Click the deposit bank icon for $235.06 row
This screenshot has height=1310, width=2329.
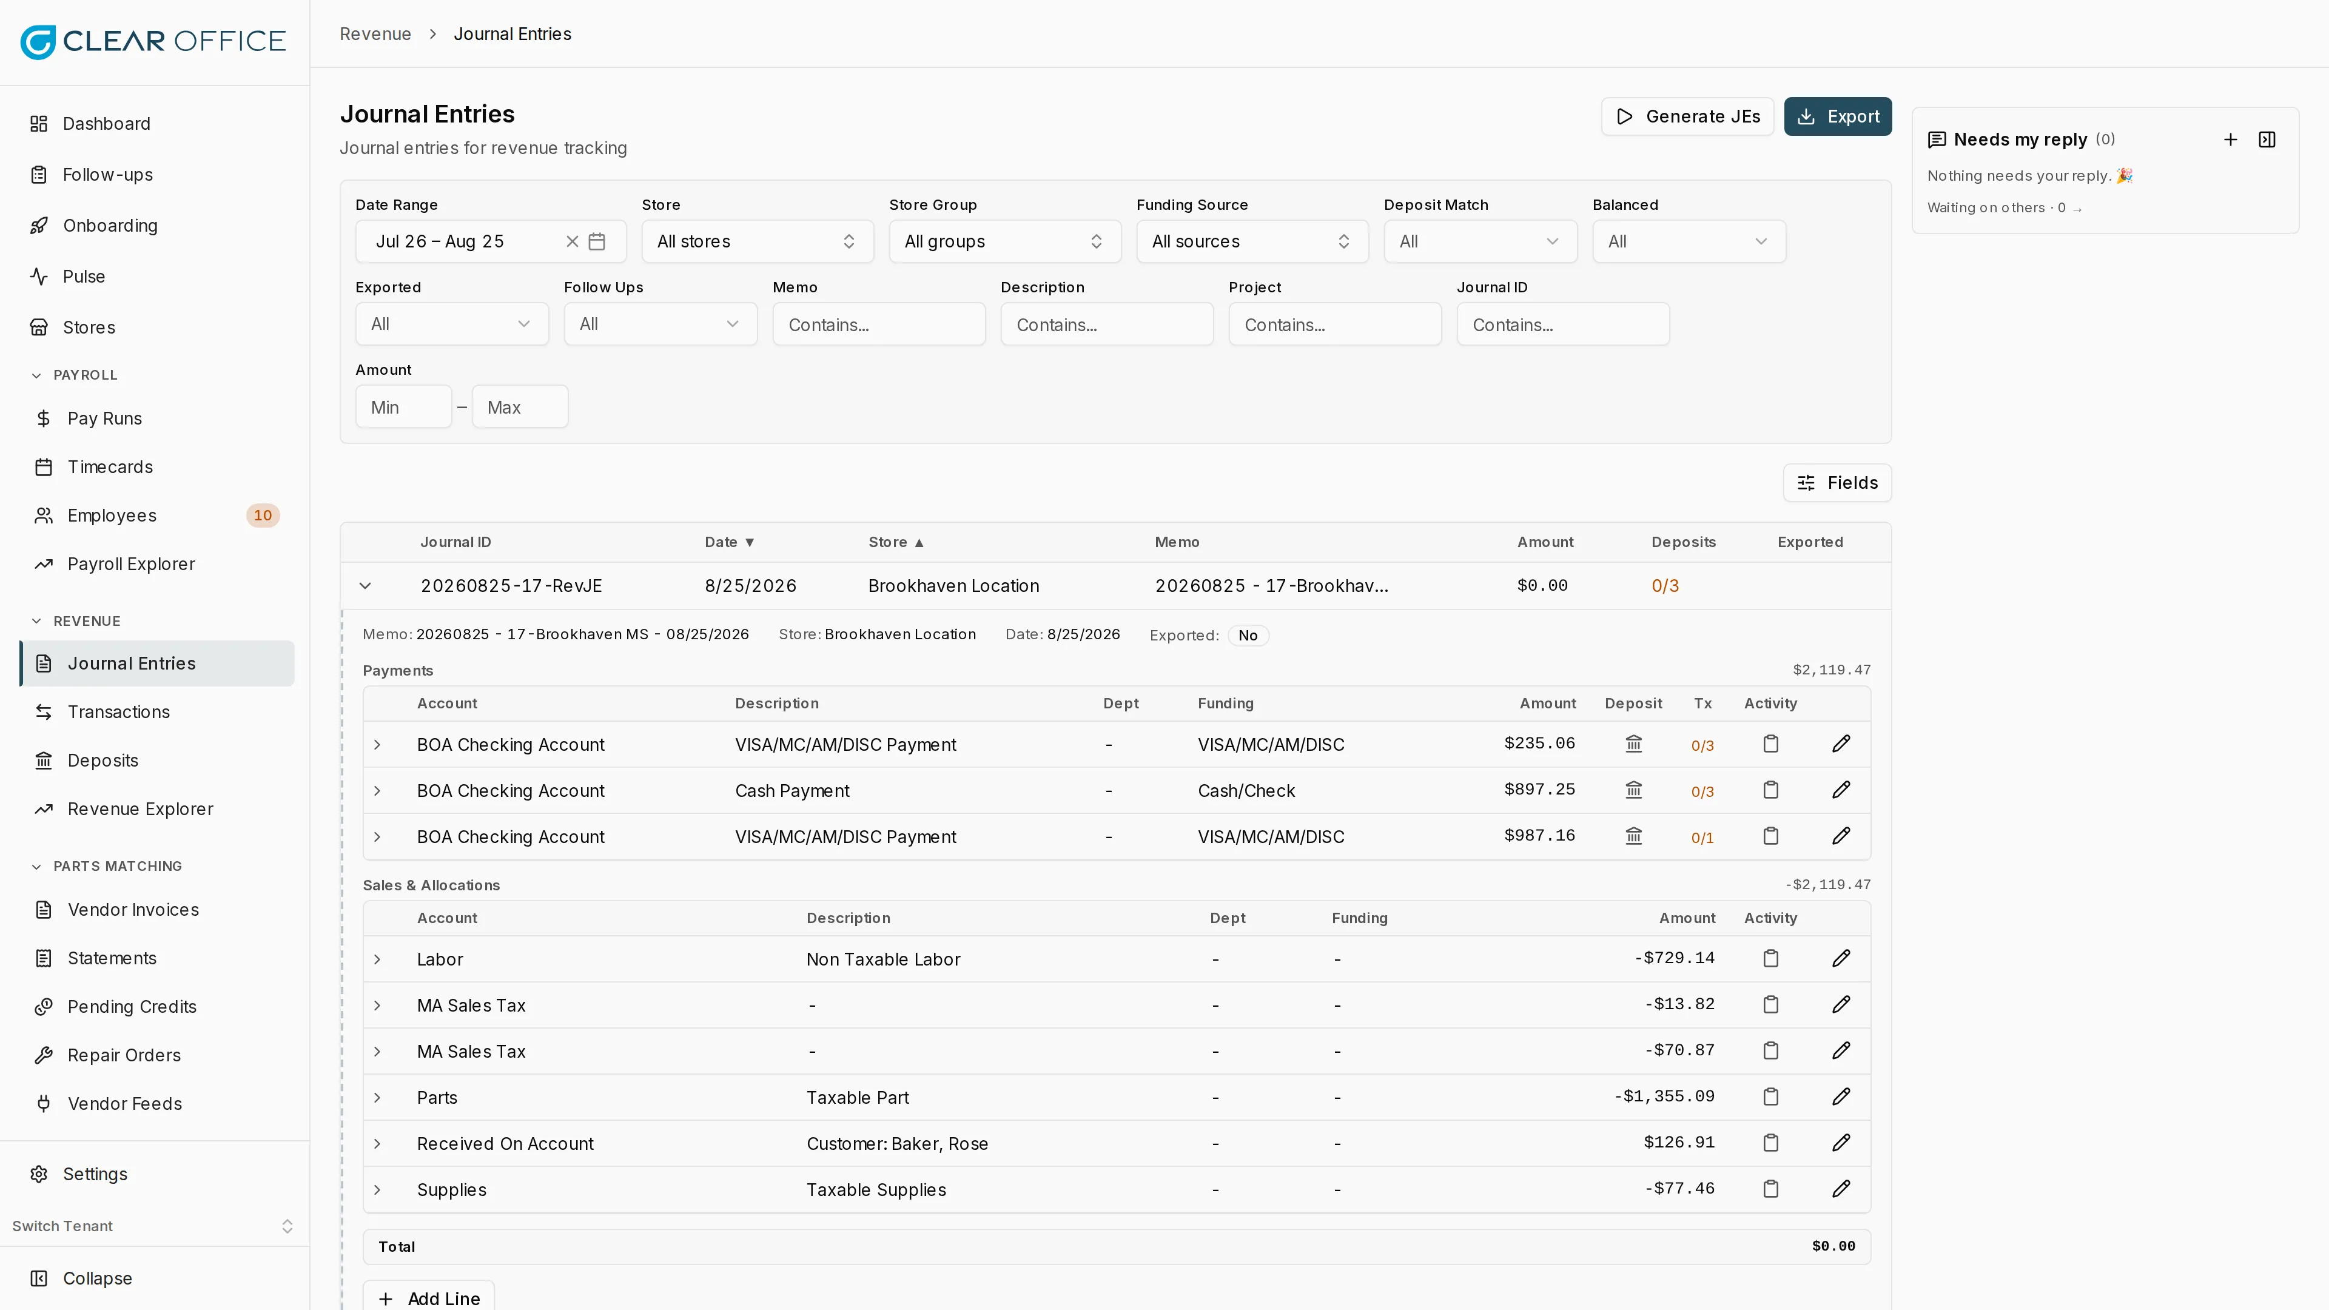[x=1633, y=744]
